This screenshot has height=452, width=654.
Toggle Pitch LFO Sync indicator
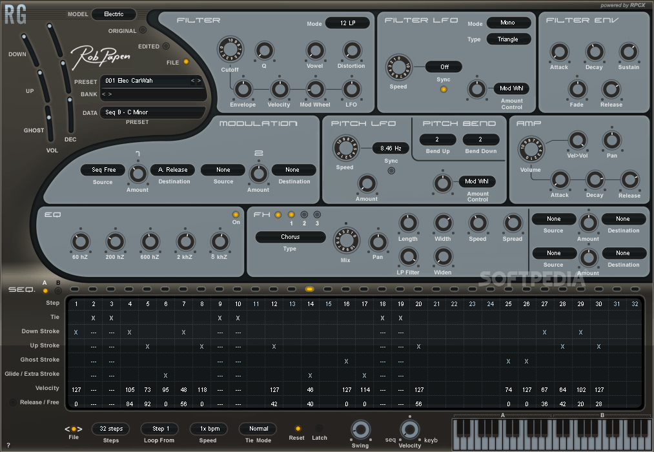point(391,170)
